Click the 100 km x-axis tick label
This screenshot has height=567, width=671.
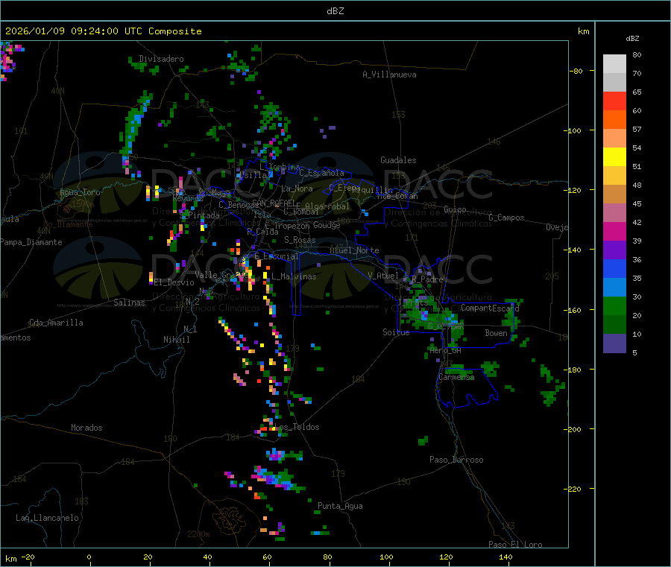pyautogui.click(x=386, y=557)
